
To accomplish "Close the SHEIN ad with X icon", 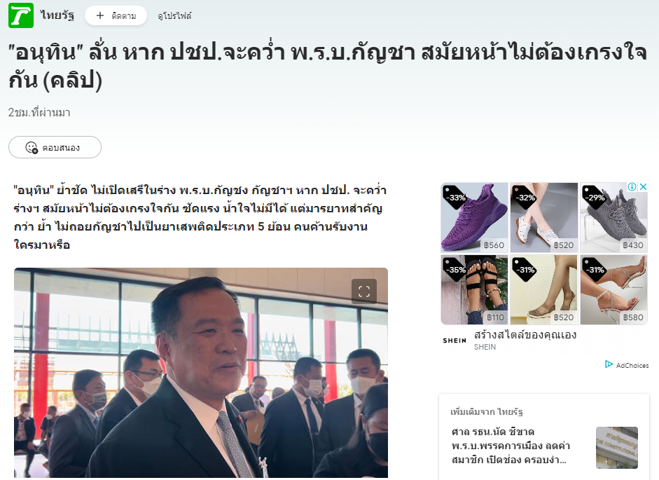I will coord(643,187).
